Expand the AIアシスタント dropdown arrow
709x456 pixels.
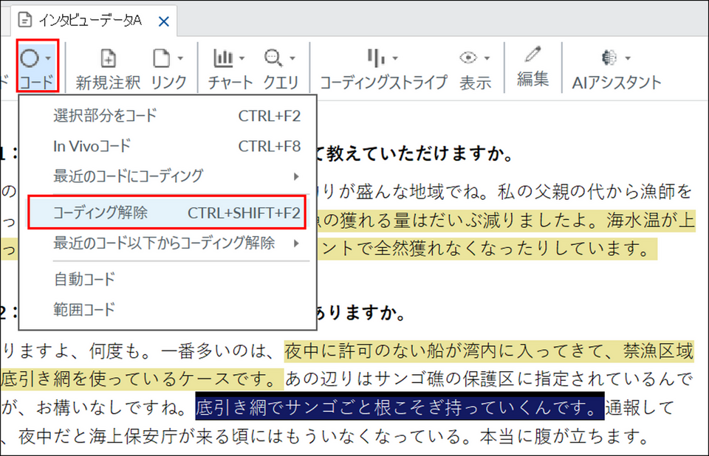pos(628,58)
